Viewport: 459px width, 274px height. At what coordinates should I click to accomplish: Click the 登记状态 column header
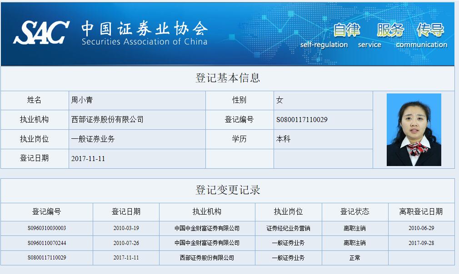pos(354,212)
